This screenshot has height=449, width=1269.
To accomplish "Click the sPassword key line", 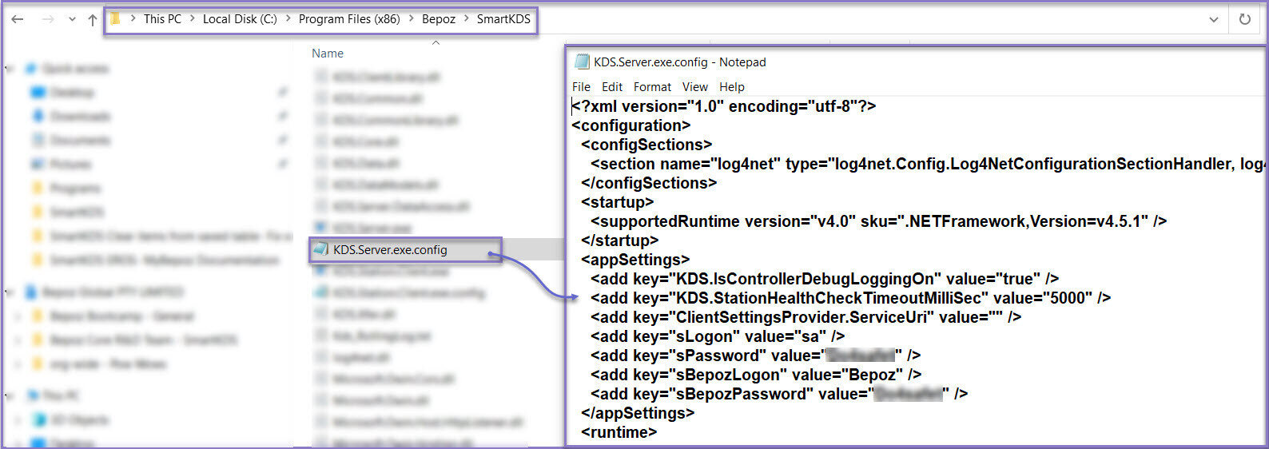I will click(756, 356).
